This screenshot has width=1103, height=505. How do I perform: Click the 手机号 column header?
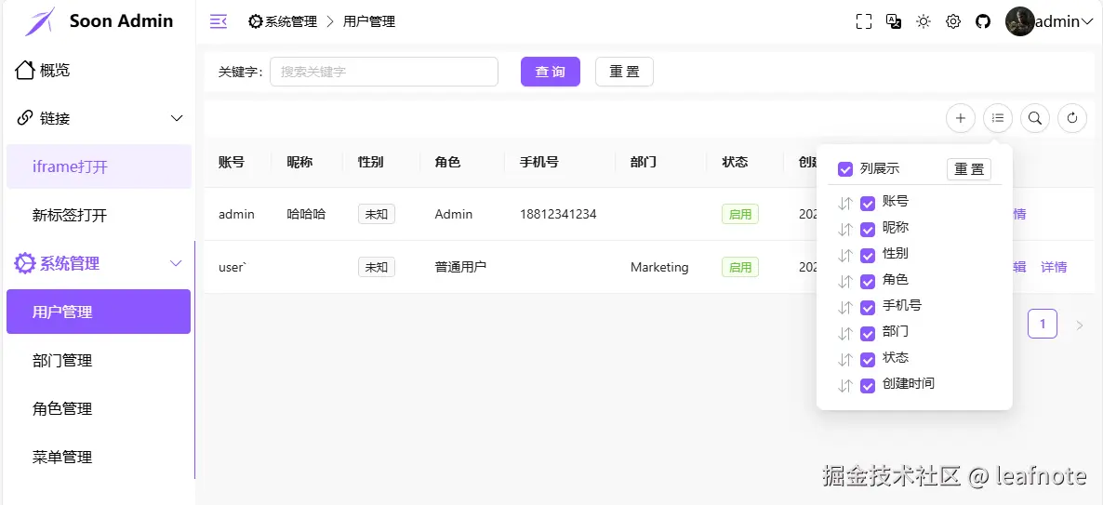(539, 163)
